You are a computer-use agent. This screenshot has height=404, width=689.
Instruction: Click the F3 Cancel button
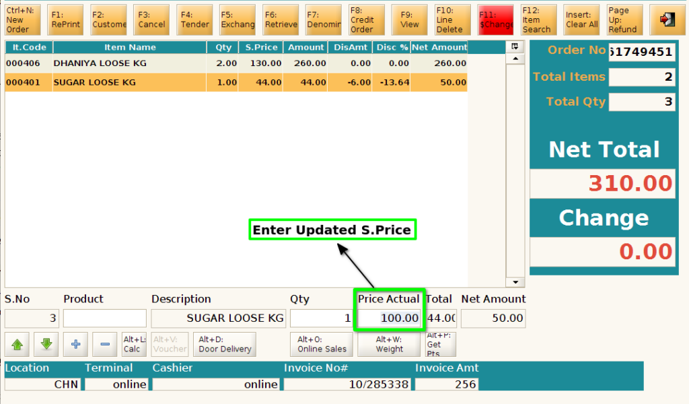click(151, 20)
